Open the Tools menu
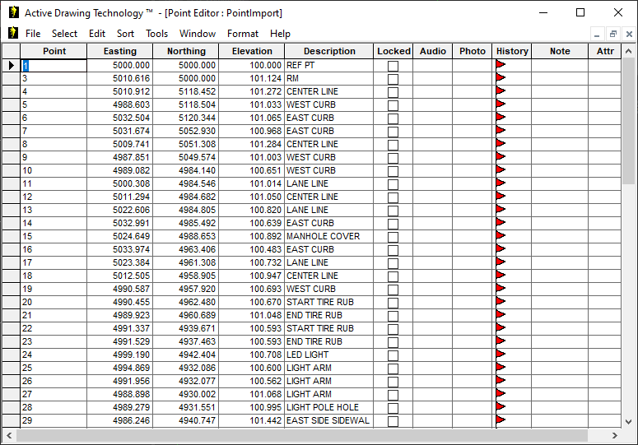The image size is (638, 445). (156, 34)
